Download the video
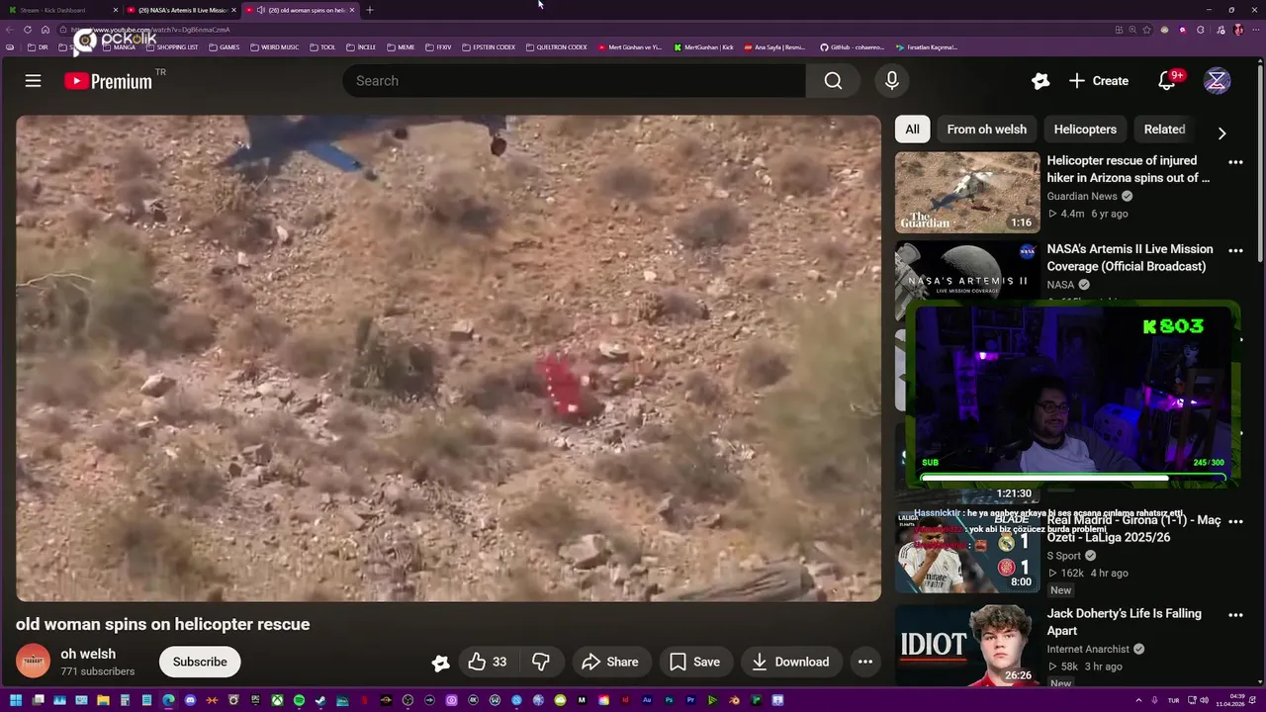Screen dimensions: 1266x712 point(790,662)
